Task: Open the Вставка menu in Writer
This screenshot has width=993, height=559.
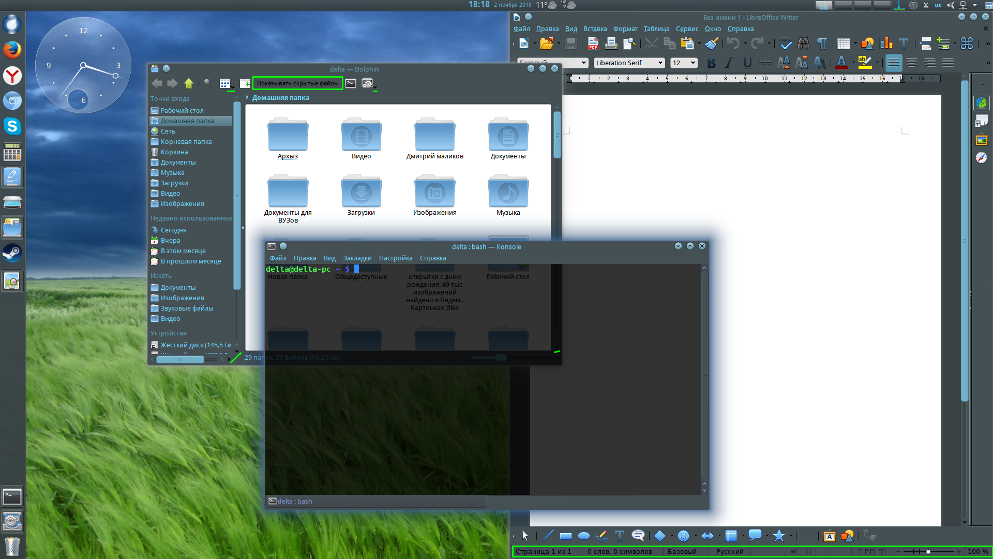Action: click(595, 29)
